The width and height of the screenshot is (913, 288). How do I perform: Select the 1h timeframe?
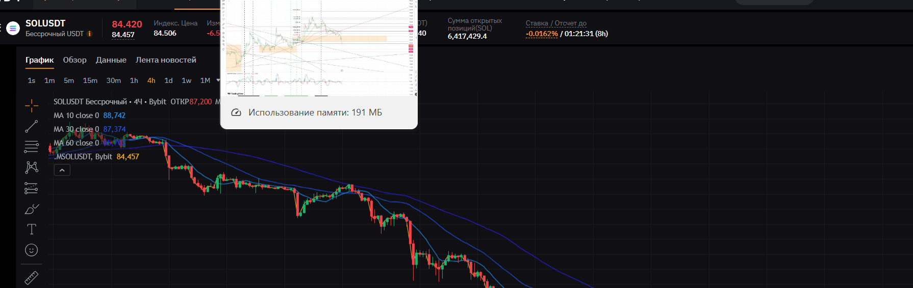134,80
